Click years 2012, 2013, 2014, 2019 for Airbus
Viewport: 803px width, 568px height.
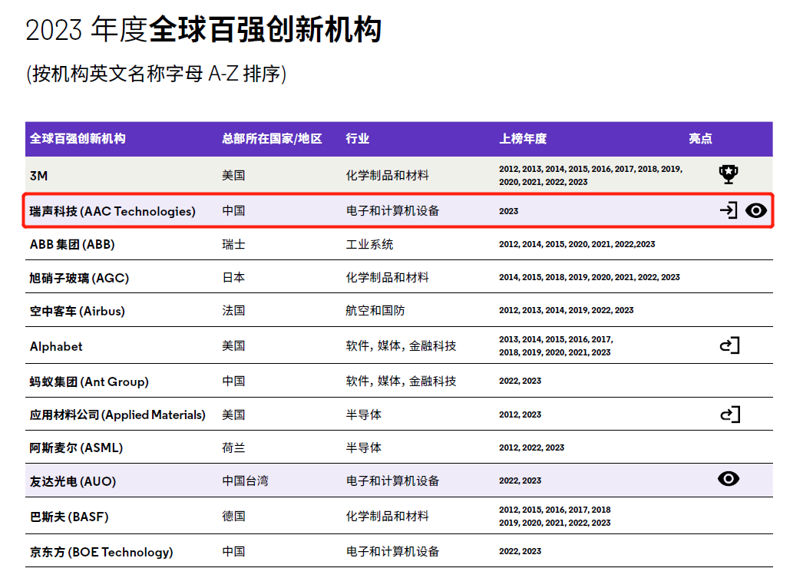point(567,310)
